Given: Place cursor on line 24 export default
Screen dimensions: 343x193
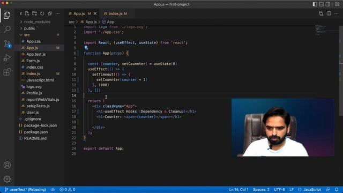Looking at the screenshot, I should (103, 149).
